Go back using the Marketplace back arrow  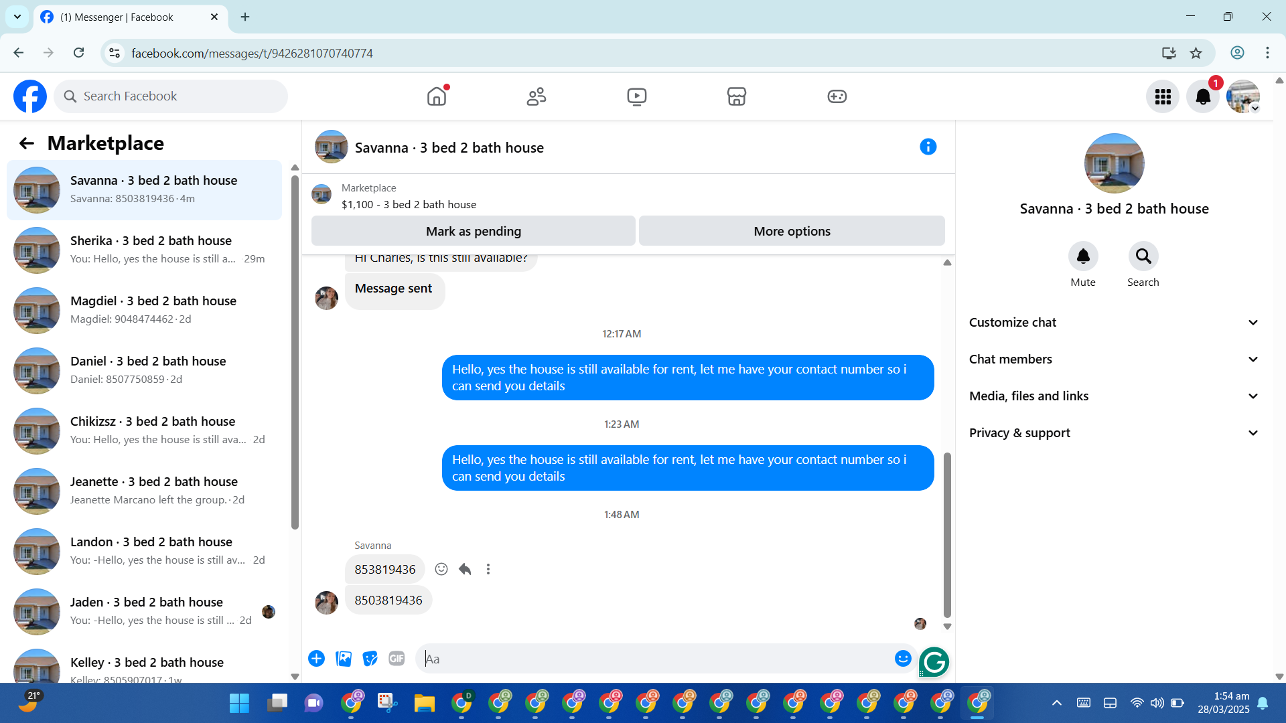pyautogui.click(x=26, y=143)
